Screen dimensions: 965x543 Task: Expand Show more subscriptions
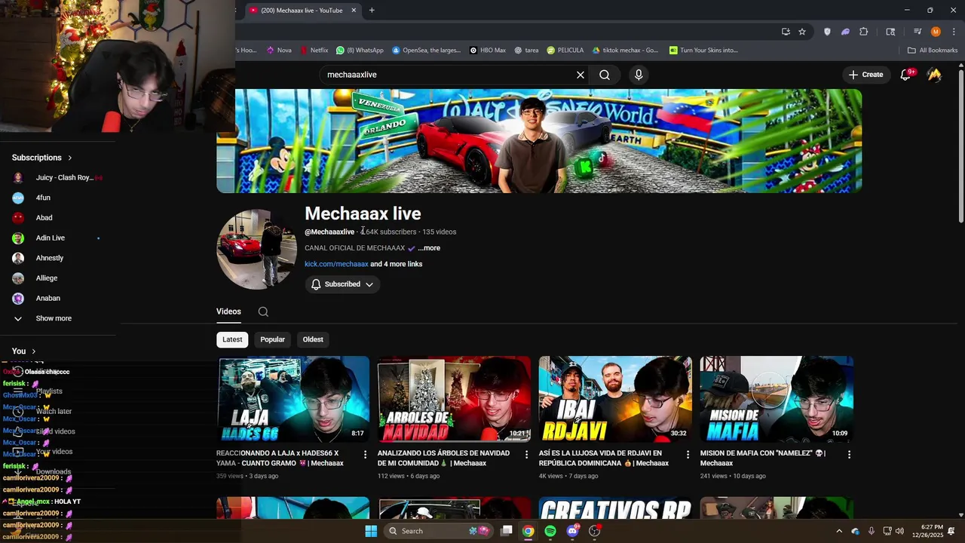tap(54, 318)
